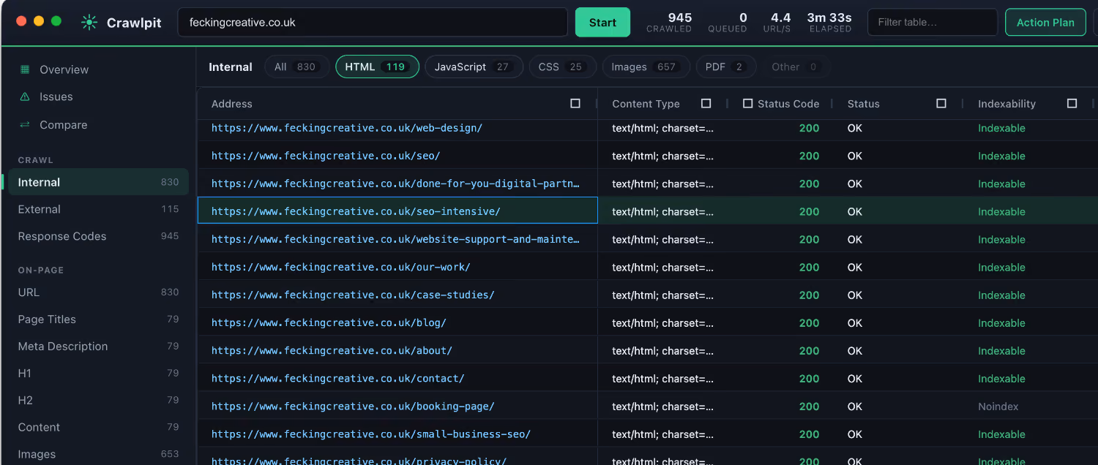Focus the URL field feckingcreative.co.uk
Image resolution: width=1098 pixels, height=465 pixels.
click(x=373, y=22)
